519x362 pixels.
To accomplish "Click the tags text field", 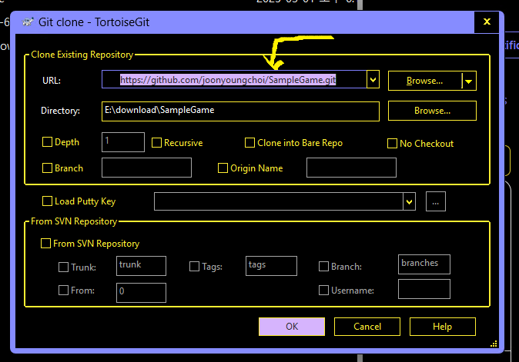I will (x=271, y=266).
